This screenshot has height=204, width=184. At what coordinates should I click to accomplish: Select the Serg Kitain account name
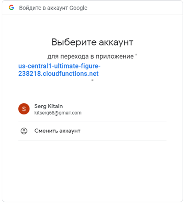[48, 106]
